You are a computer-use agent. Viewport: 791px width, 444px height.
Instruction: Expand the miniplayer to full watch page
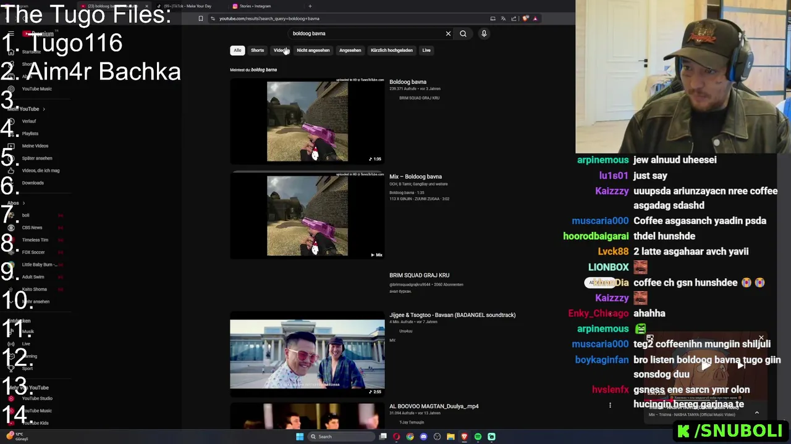650,339
